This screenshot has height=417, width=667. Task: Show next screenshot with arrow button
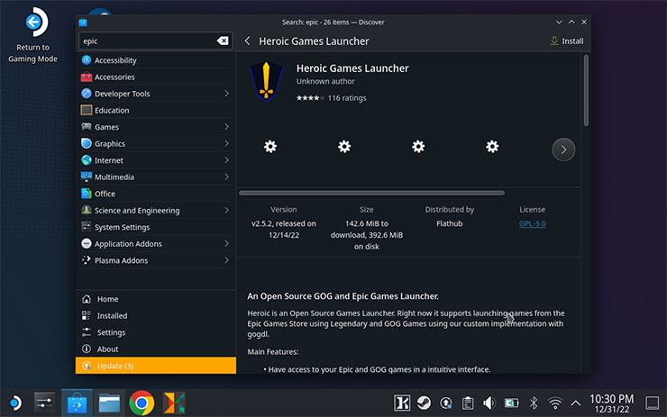coord(563,150)
